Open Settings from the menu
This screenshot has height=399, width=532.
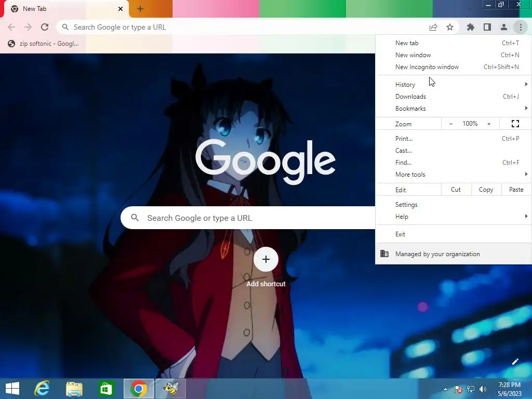click(454, 205)
